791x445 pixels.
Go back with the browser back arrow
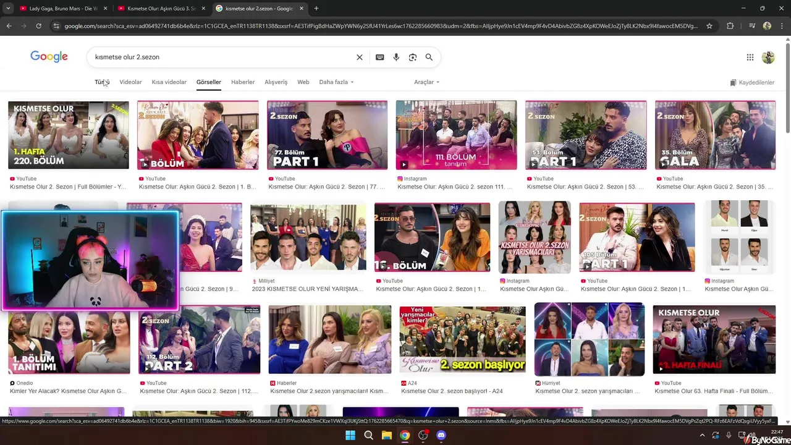click(9, 26)
